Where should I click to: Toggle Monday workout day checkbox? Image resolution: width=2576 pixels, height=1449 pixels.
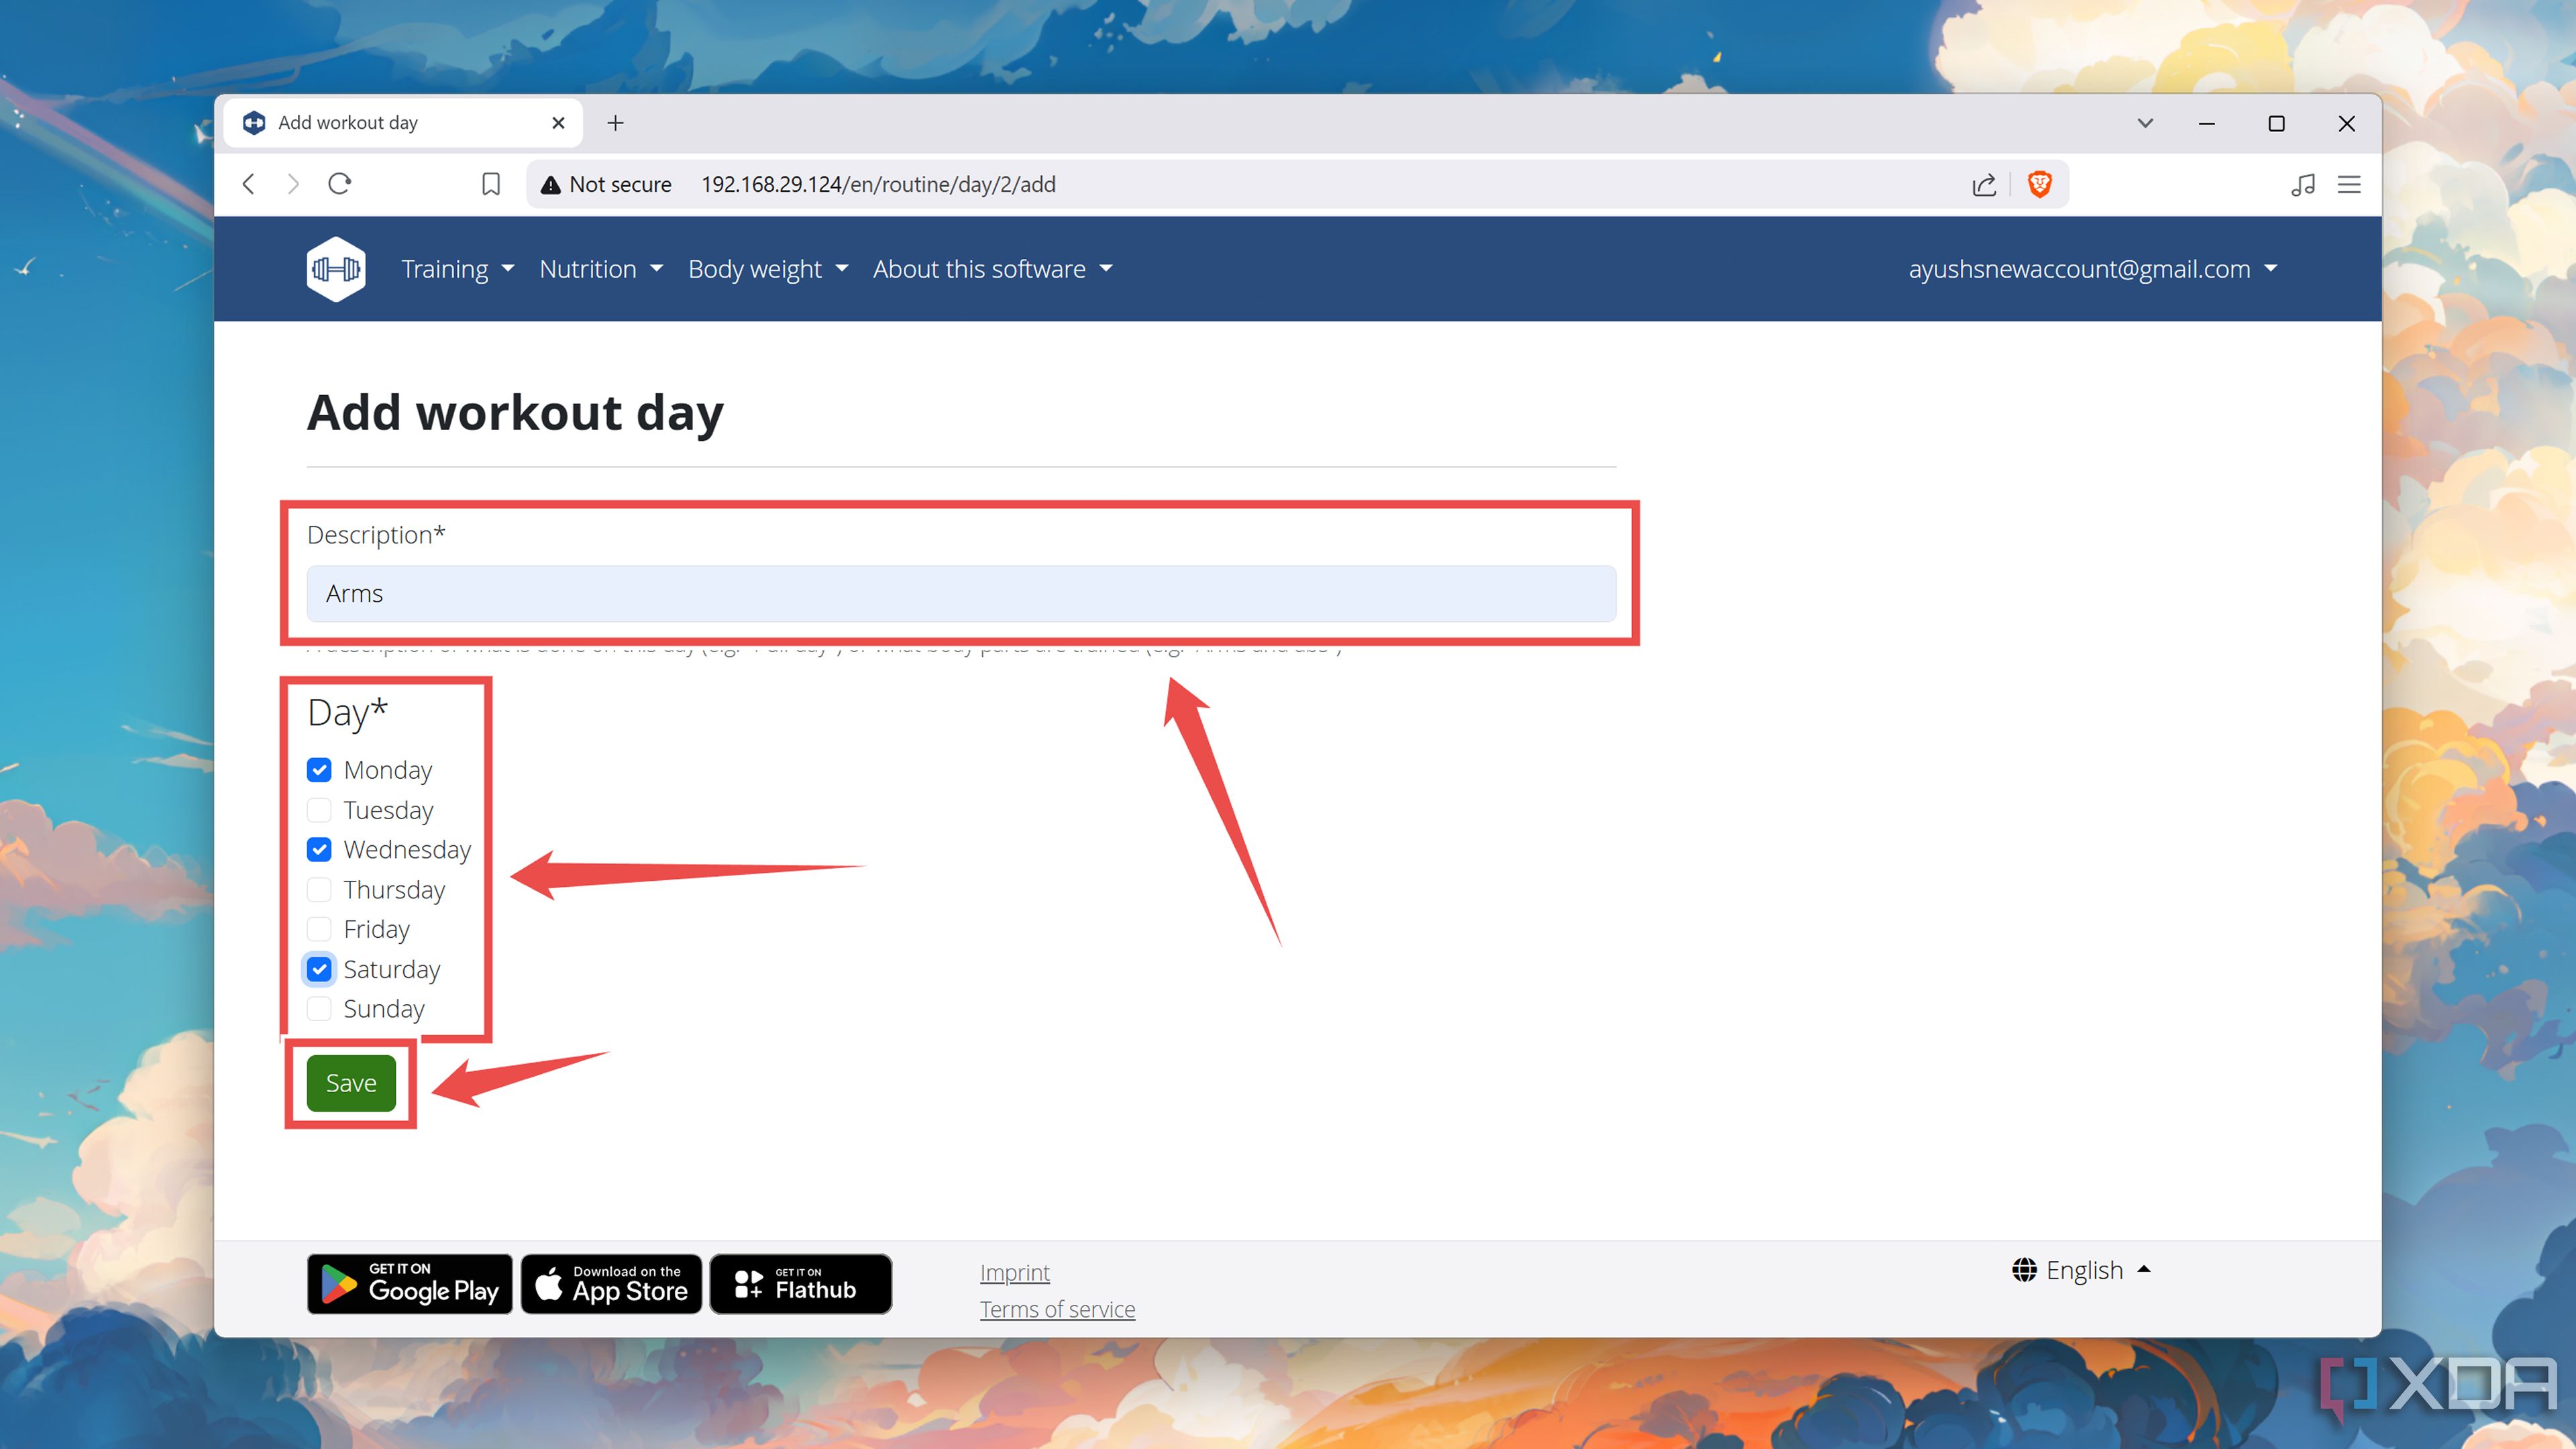(x=320, y=769)
